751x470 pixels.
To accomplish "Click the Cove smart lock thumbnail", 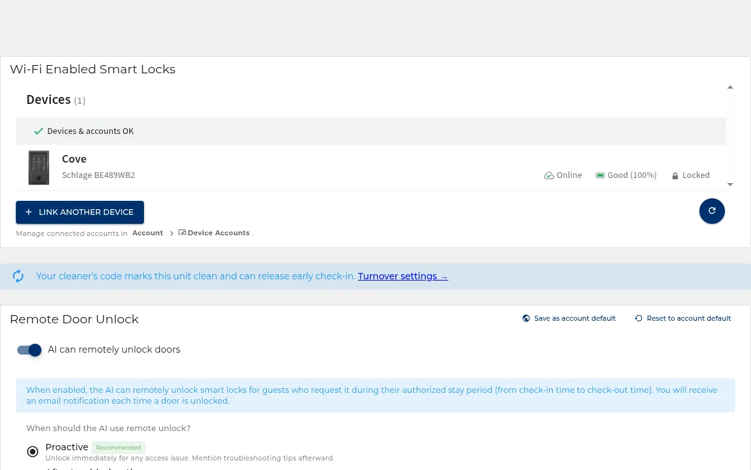I will pos(39,167).
